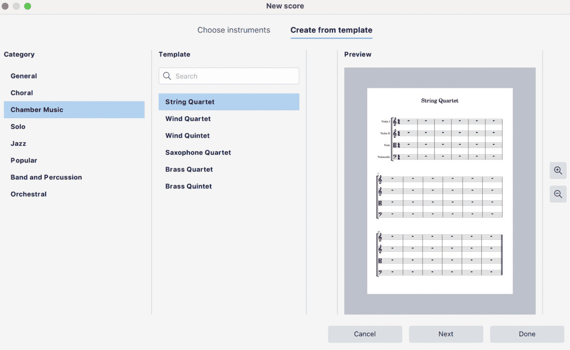
Task: Pick the Brass Quintet template
Action: point(189,186)
